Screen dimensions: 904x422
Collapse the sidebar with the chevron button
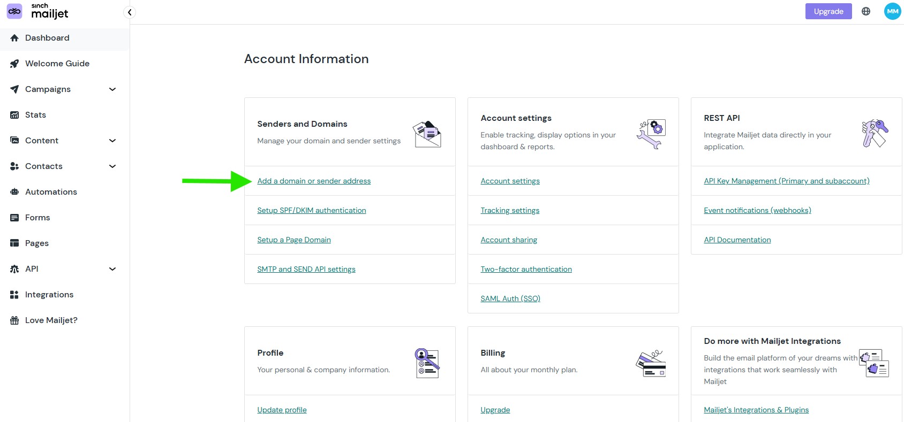[x=130, y=12]
